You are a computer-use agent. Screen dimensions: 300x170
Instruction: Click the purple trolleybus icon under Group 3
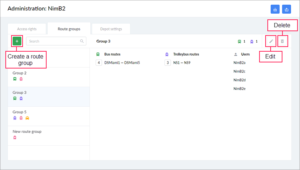(x=21, y=98)
